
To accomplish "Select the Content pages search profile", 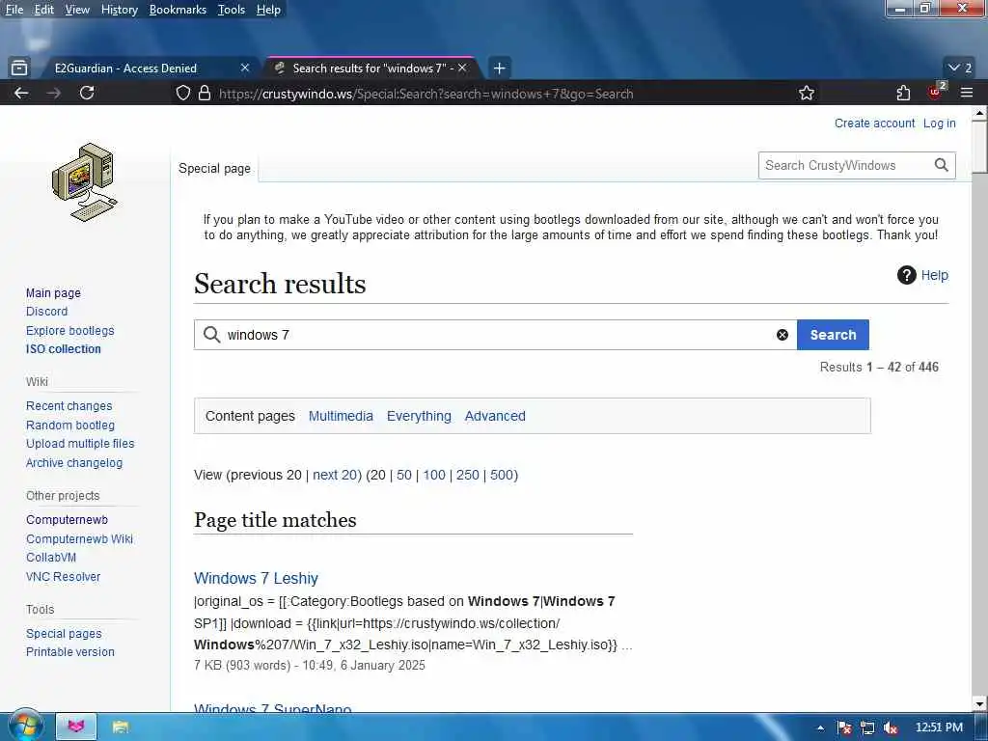I will (x=250, y=416).
